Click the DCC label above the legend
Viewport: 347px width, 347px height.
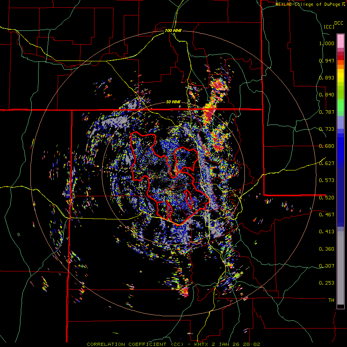(x=339, y=23)
